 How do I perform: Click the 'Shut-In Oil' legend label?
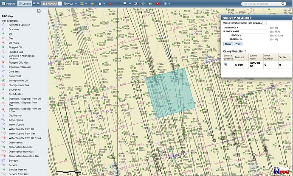click(x=15, y=89)
